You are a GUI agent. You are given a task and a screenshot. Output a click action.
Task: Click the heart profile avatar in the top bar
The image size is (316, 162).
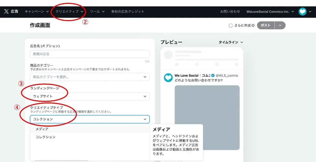[302, 11]
